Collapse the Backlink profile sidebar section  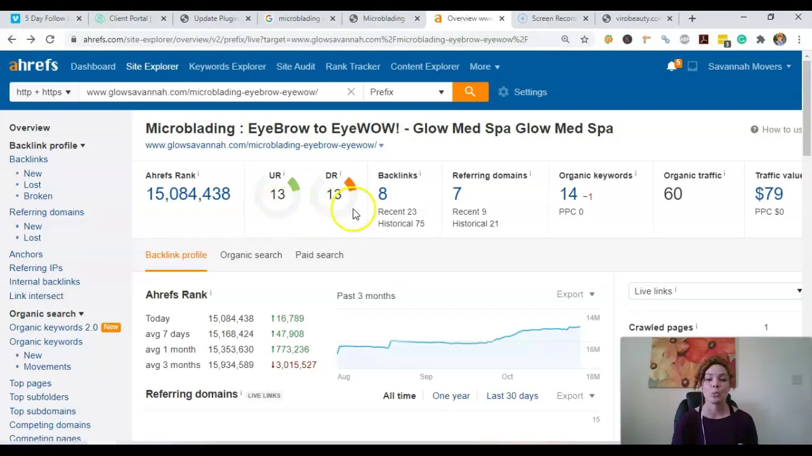click(47, 146)
